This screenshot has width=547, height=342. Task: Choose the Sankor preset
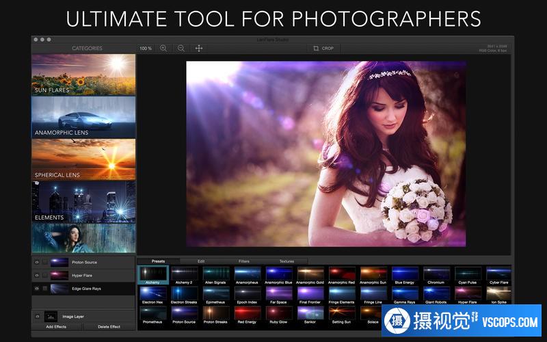click(x=310, y=315)
